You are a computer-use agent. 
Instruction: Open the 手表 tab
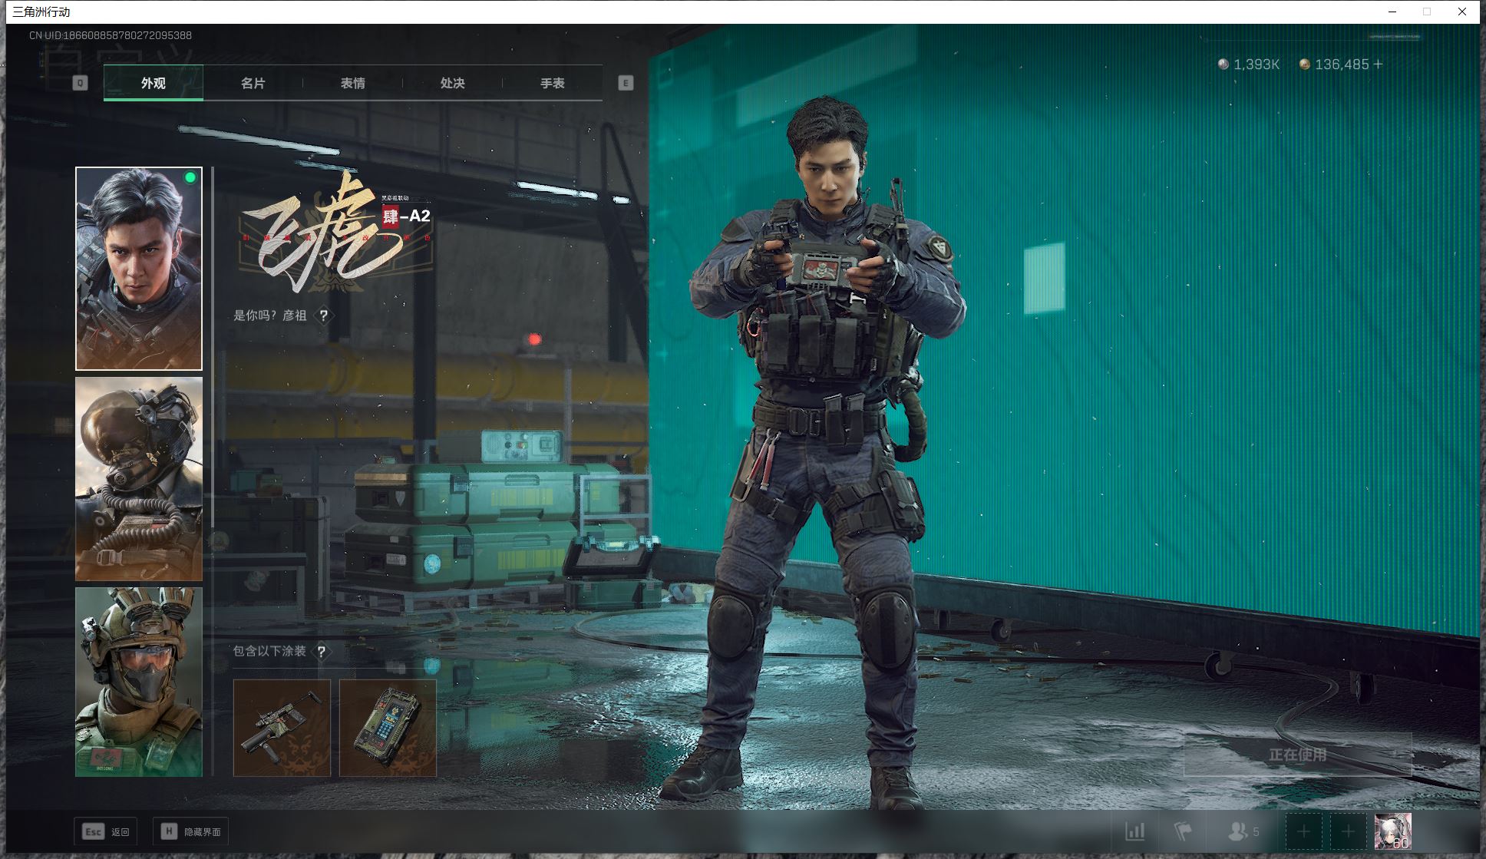click(x=552, y=83)
